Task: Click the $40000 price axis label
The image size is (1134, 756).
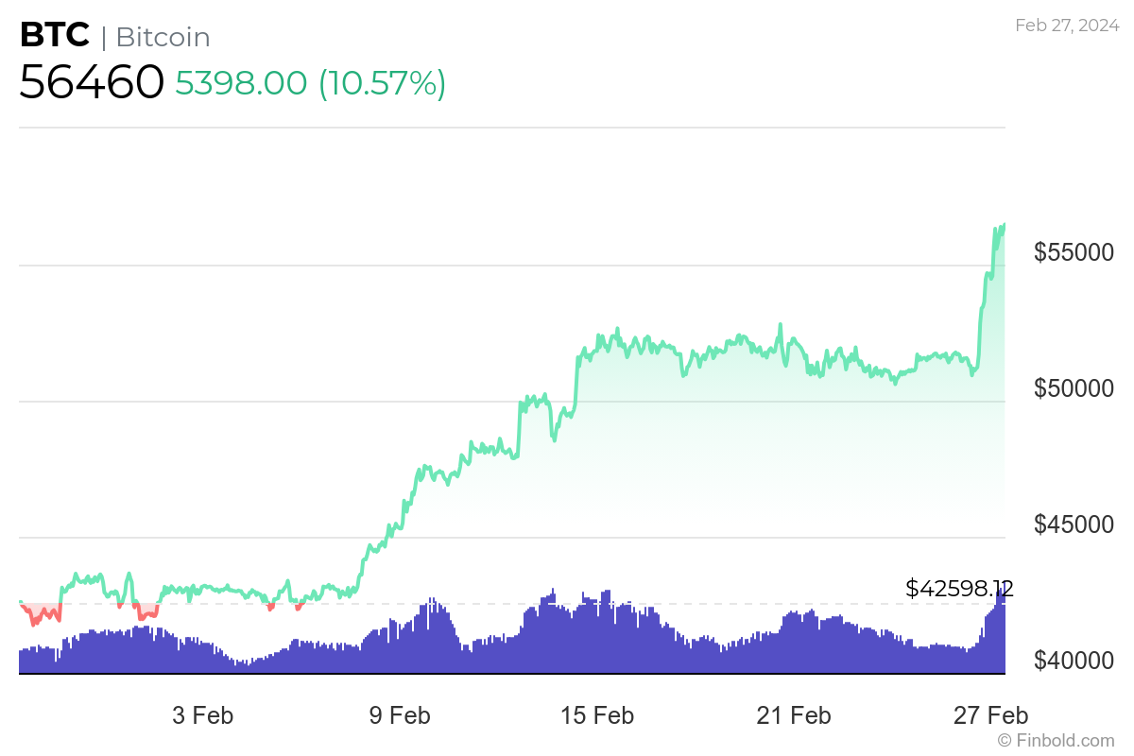Action: [x=1074, y=660]
